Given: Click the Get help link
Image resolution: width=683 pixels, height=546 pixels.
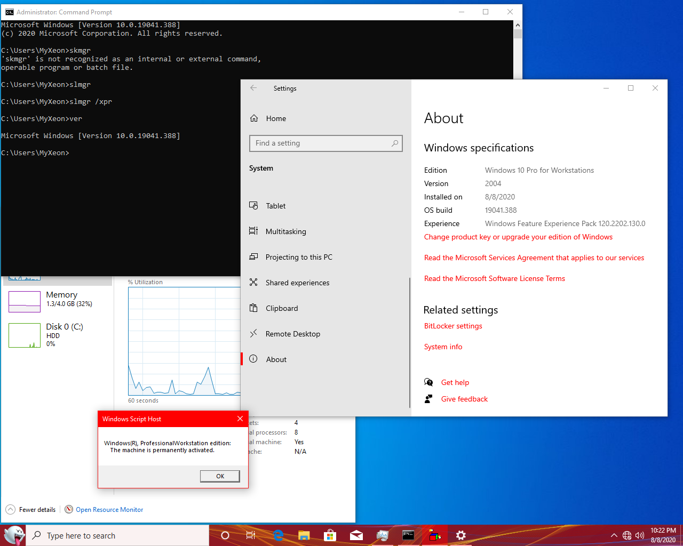Looking at the screenshot, I should tap(455, 382).
